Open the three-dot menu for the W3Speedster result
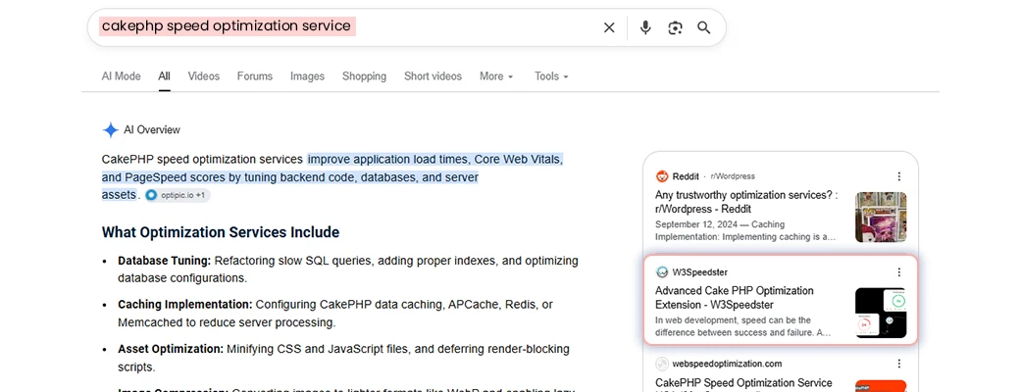Image resolution: width=1020 pixels, height=392 pixels. click(x=899, y=271)
